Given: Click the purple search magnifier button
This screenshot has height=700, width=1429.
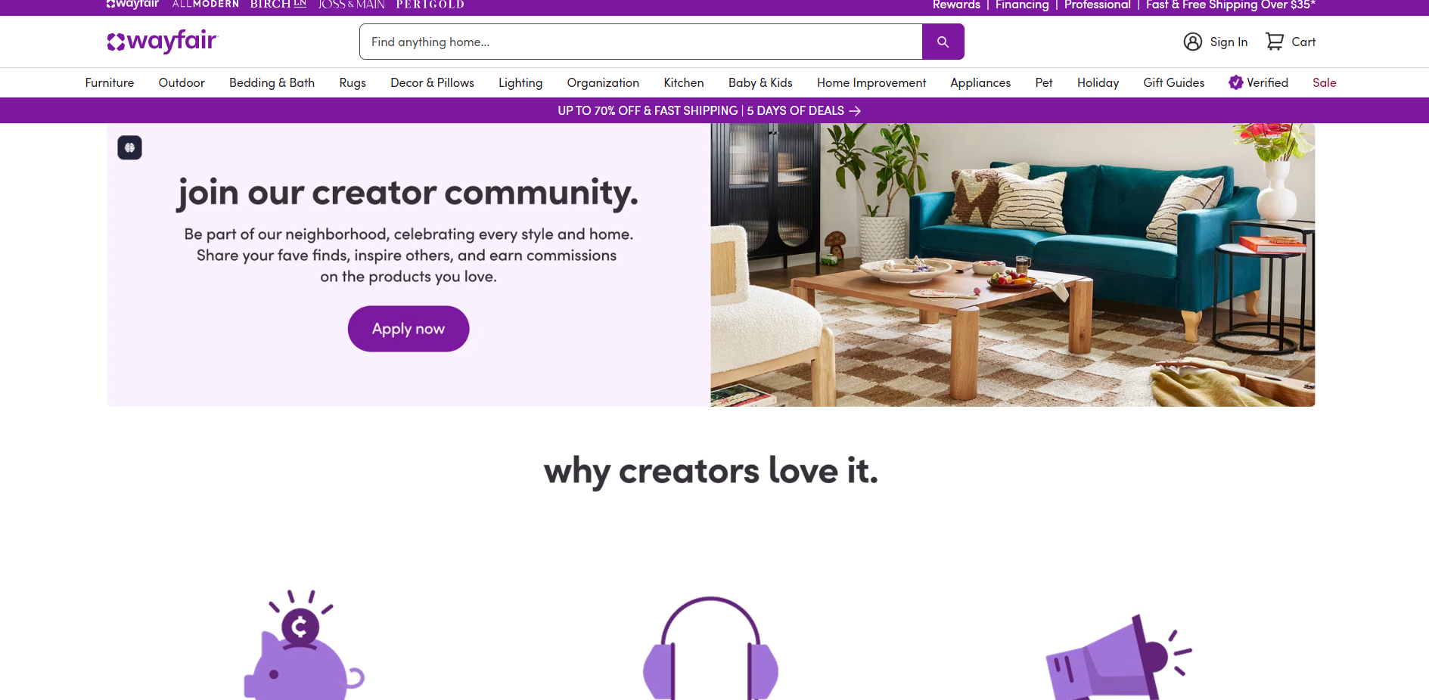Looking at the screenshot, I should pyautogui.click(x=943, y=42).
